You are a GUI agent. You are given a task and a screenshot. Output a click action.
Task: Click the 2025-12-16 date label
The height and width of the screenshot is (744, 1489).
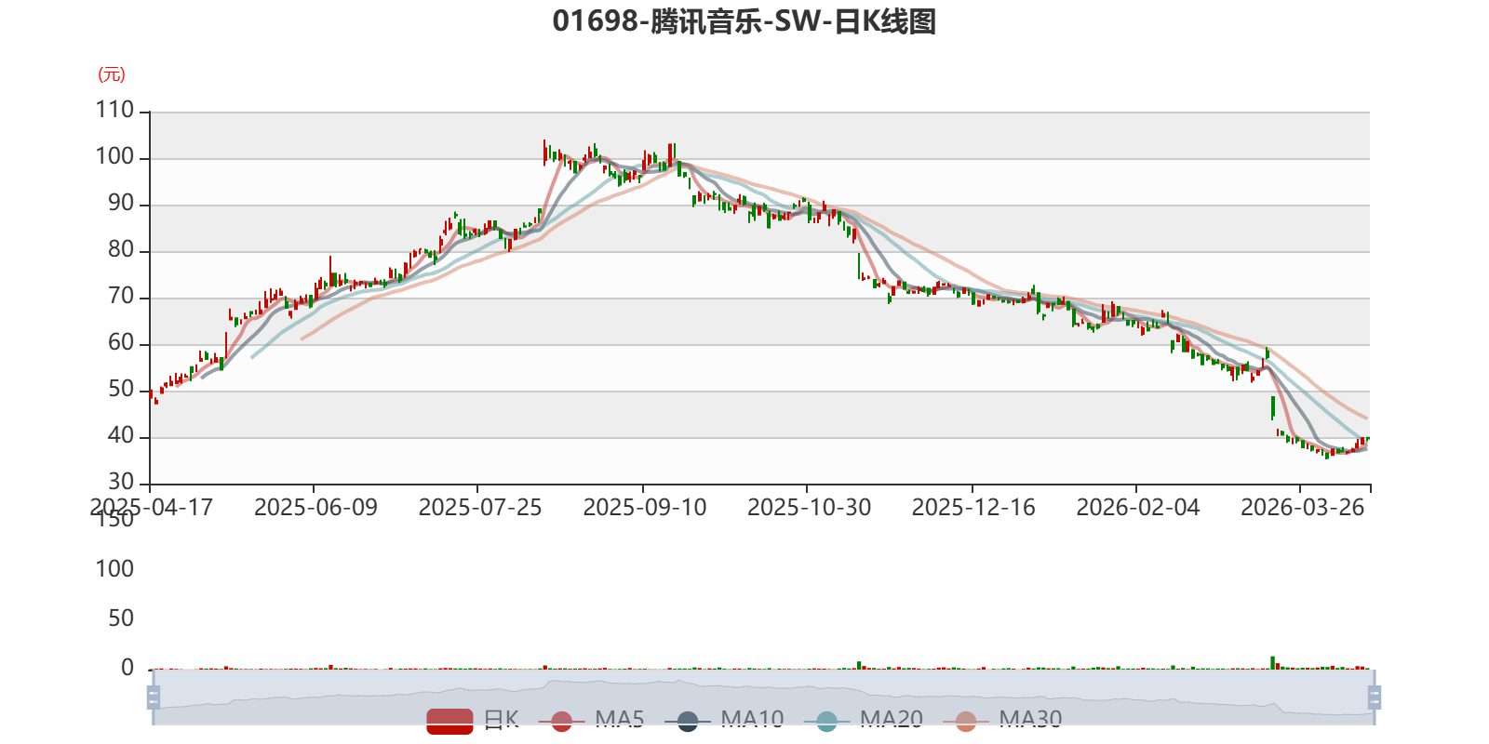coord(973,507)
